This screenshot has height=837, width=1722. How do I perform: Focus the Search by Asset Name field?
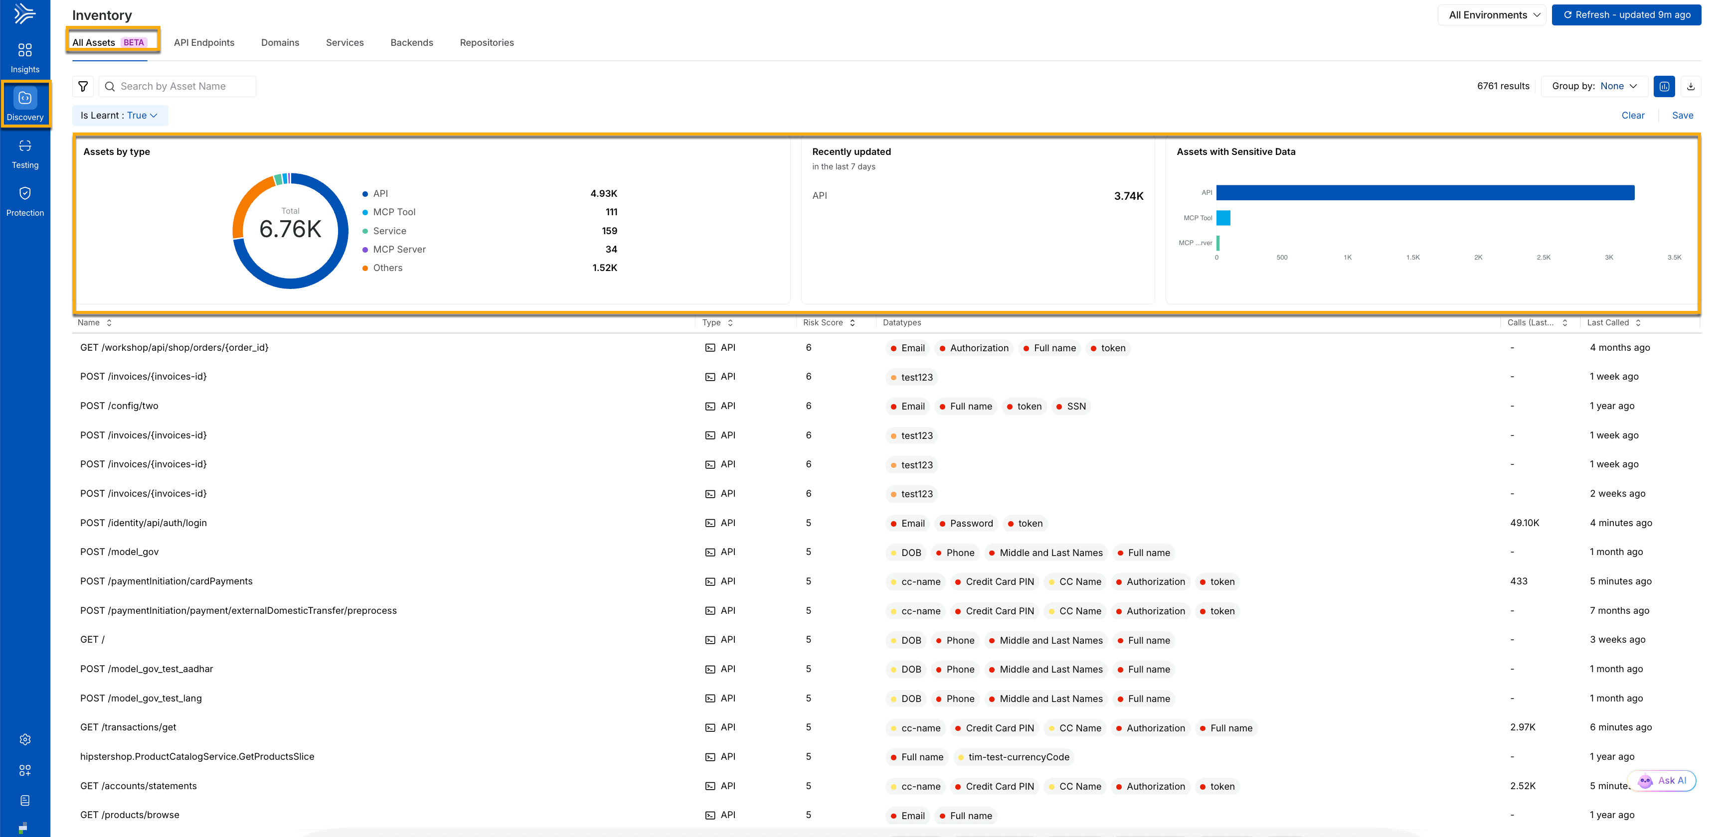click(x=177, y=86)
